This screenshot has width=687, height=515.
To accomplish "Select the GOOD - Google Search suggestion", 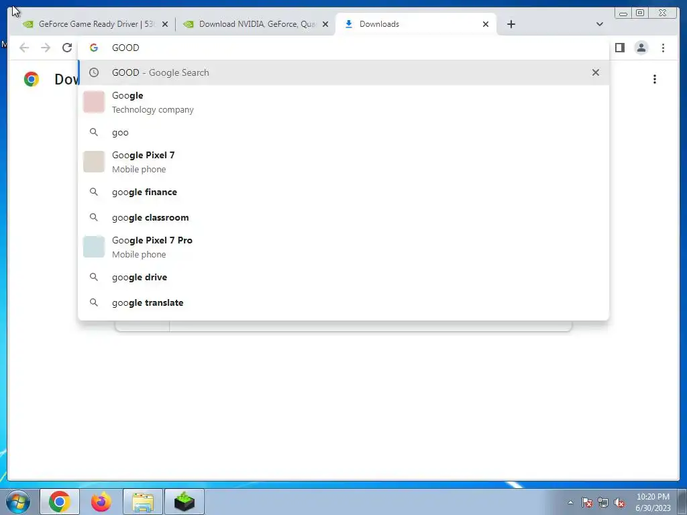I will [x=343, y=72].
